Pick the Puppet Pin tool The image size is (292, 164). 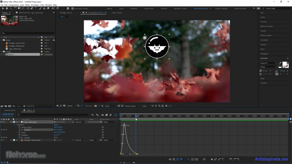tap(57, 8)
